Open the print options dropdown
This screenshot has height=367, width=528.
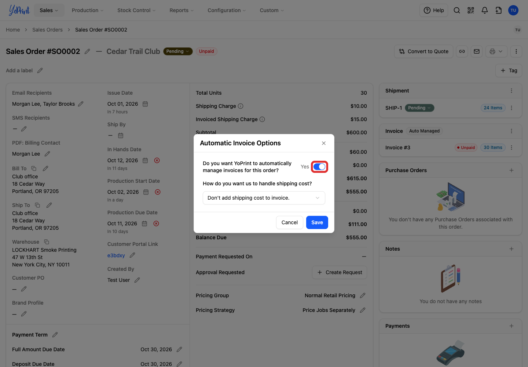point(496,51)
